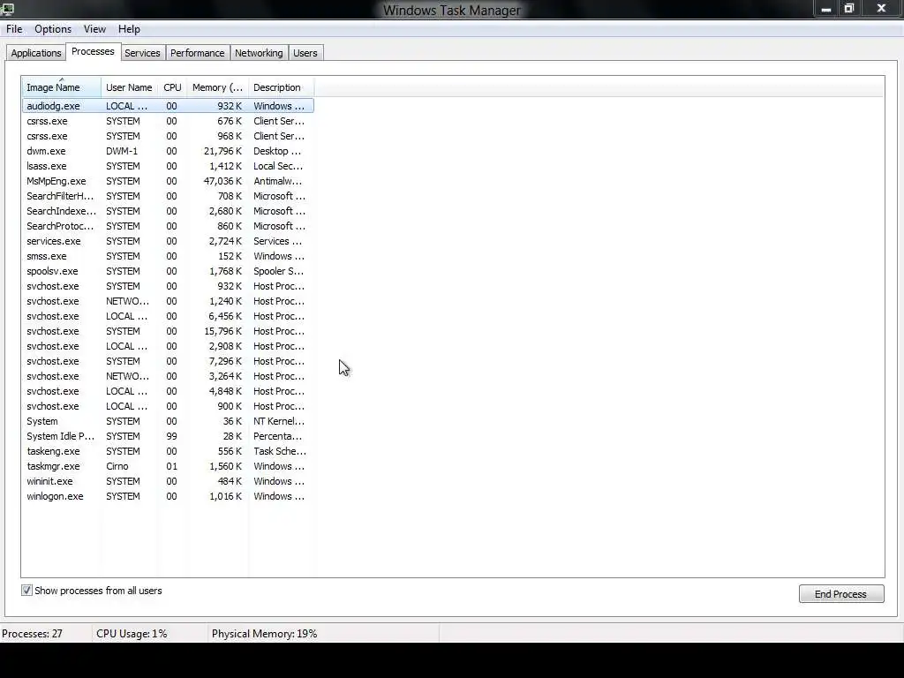Image resolution: width=904 pixels, height=678 pixels.
Task: Select the winlogon.exe process
Action: coord(168,496)
